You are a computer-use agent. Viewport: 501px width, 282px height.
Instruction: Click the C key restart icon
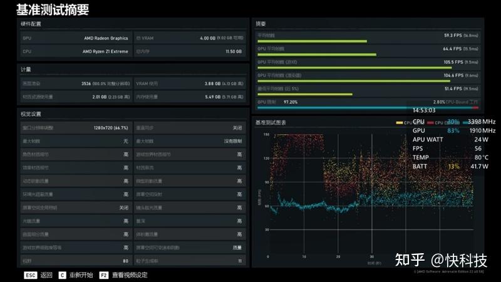click(x=62, y=275)
